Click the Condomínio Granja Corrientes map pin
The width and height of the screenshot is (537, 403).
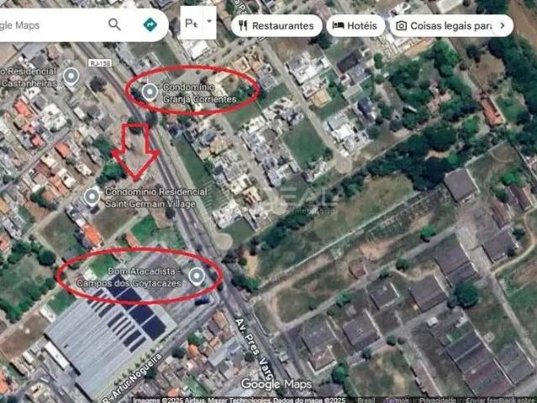(x=150, y=92)
